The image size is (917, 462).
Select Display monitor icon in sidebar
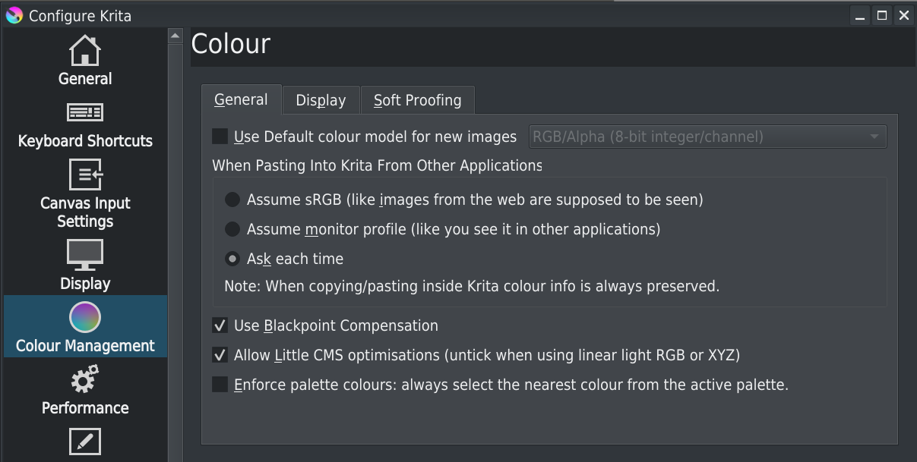click(85, 255)
